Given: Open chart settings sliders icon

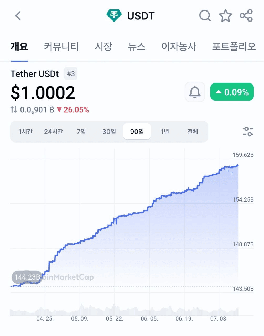Looking at the screenshot, I should [x=248, y=131].
